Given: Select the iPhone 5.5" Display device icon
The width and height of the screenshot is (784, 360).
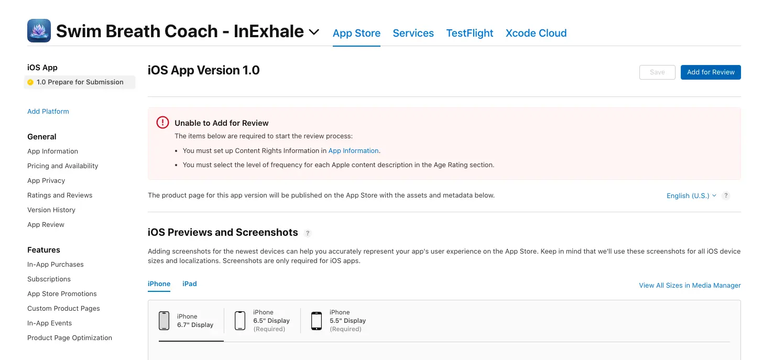Looking at the screenshot, I should (x=317, y=321).
